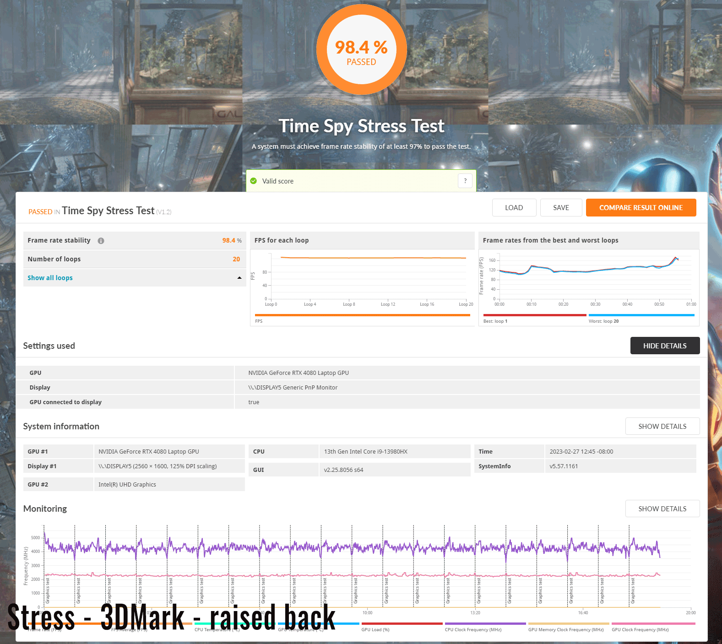Click the 97% stability requirement sentence in banner
Viewport: 722px width, 644px height.
coord(361,146)
